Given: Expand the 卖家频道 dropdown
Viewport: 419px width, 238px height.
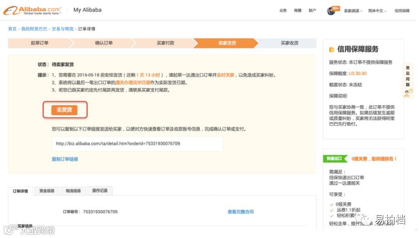Looking at the screenshot, I should click(x=353, y=11).
